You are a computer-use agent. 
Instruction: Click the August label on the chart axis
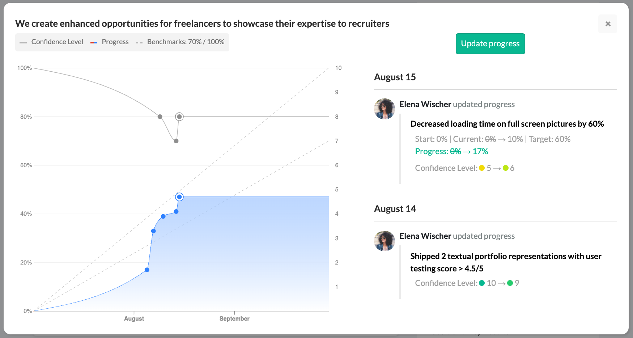pyautogui.click(x=134, y=319)
